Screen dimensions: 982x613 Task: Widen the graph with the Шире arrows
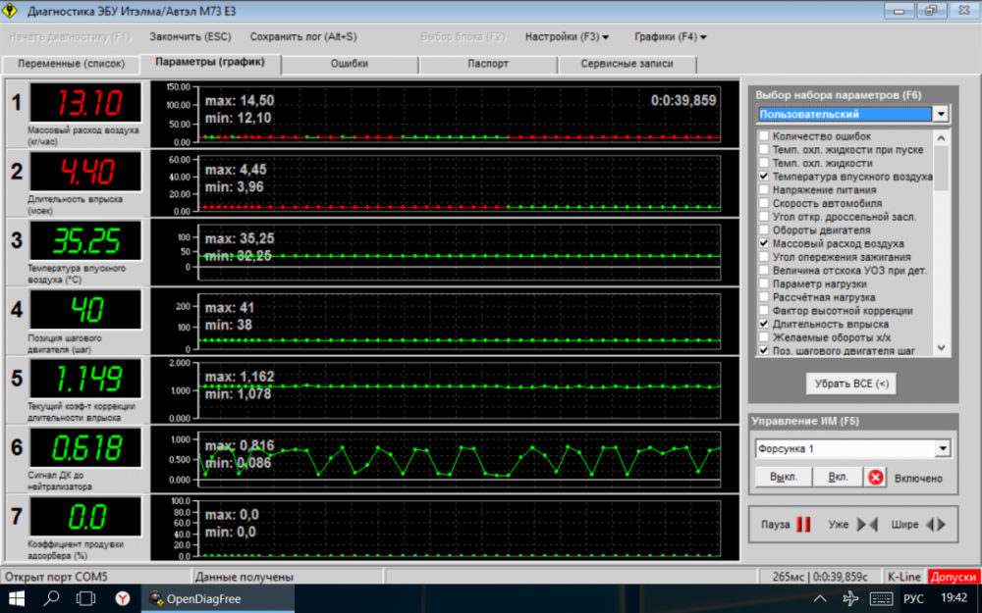pyautogui.click(x=936, y=525)
